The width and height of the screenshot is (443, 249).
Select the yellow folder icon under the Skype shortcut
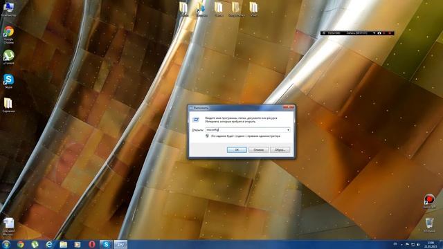8,105
